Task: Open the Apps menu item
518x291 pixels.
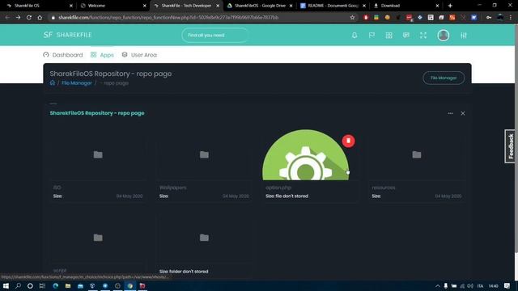Action: coord(102,55)
